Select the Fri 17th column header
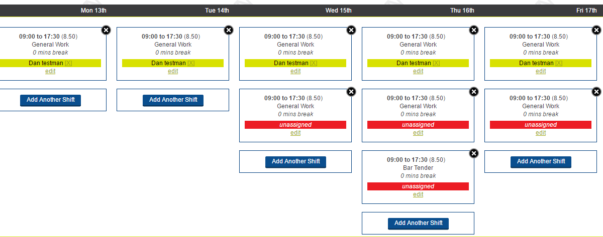603x237 pixels. tap(587, 11)
